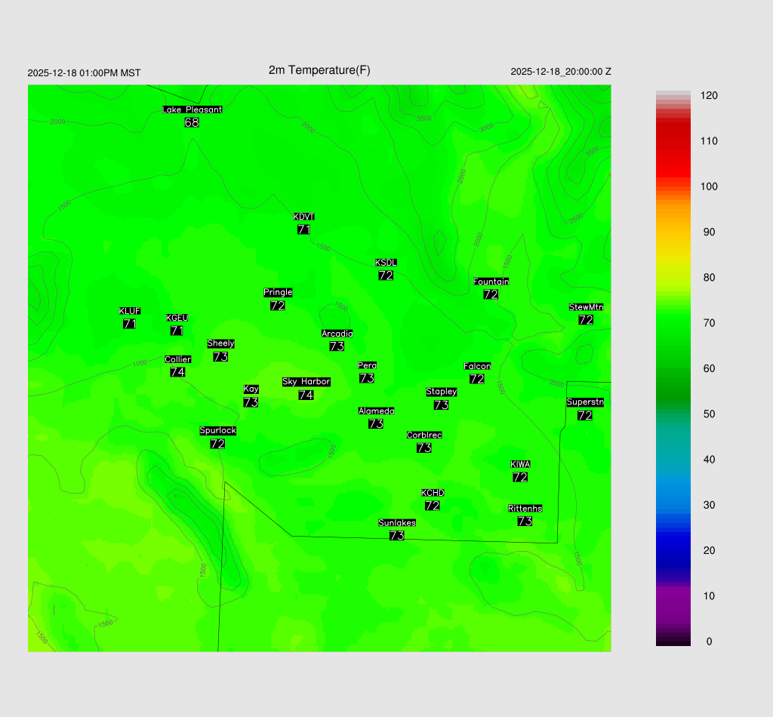
Task: Choose the Spurlock station label
Action: click(218, 431)
